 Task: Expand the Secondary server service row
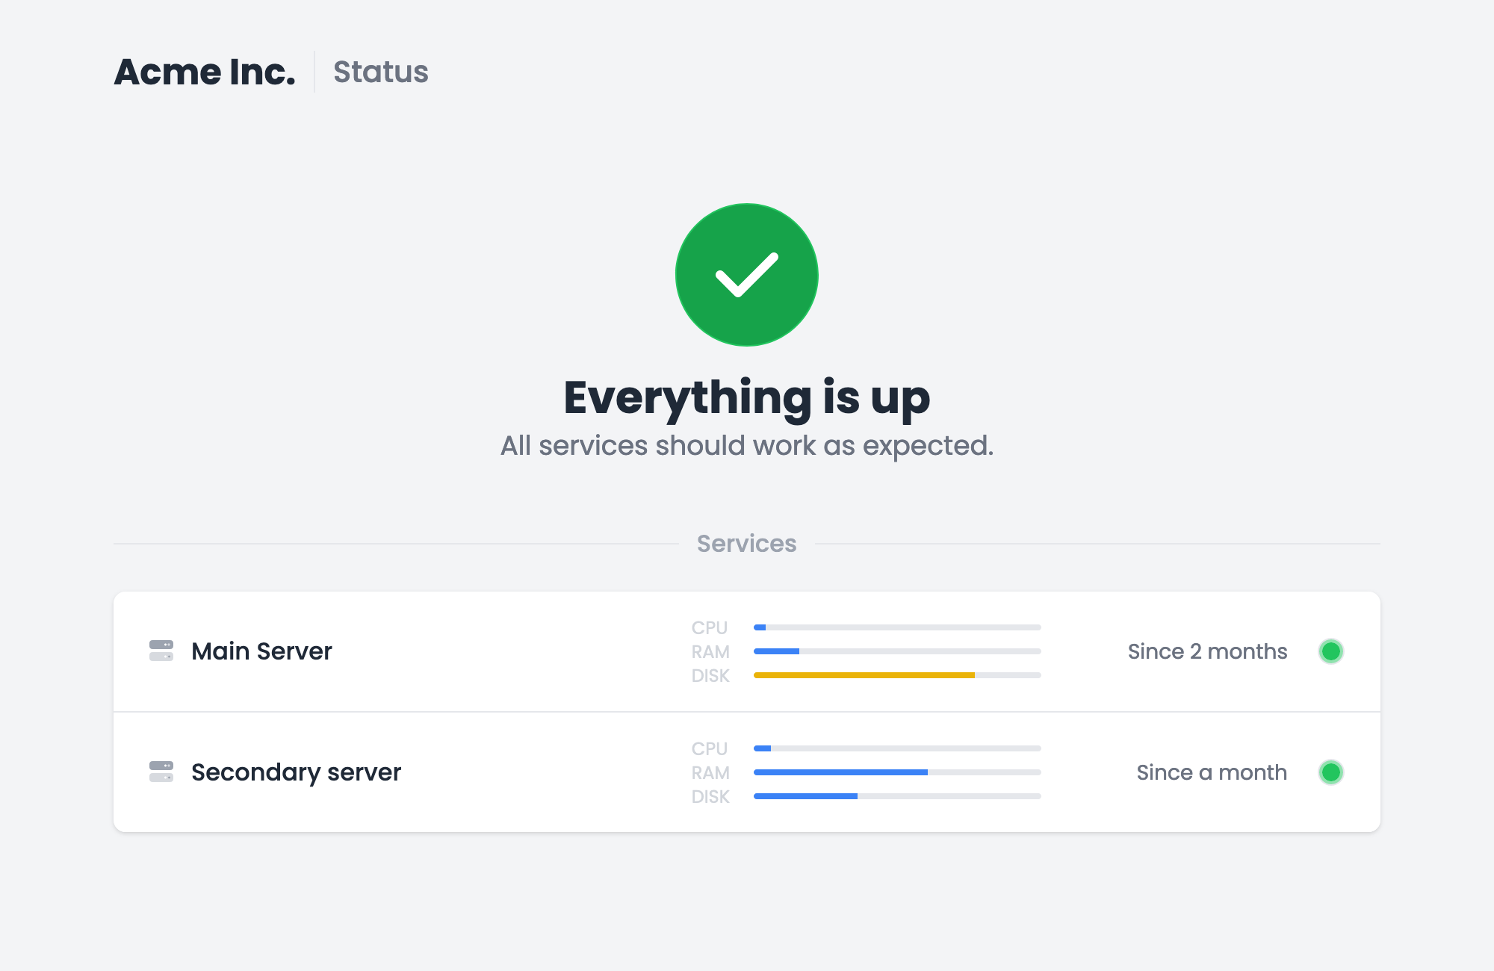pyautogui.click(x=523, y=772)
